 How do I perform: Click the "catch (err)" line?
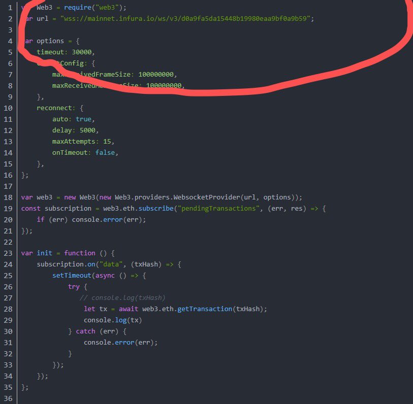pos(97,331)
